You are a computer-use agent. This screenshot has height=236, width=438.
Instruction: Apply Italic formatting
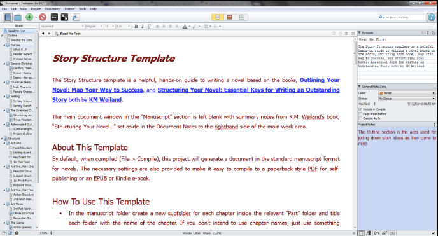(x=143, y=26)
